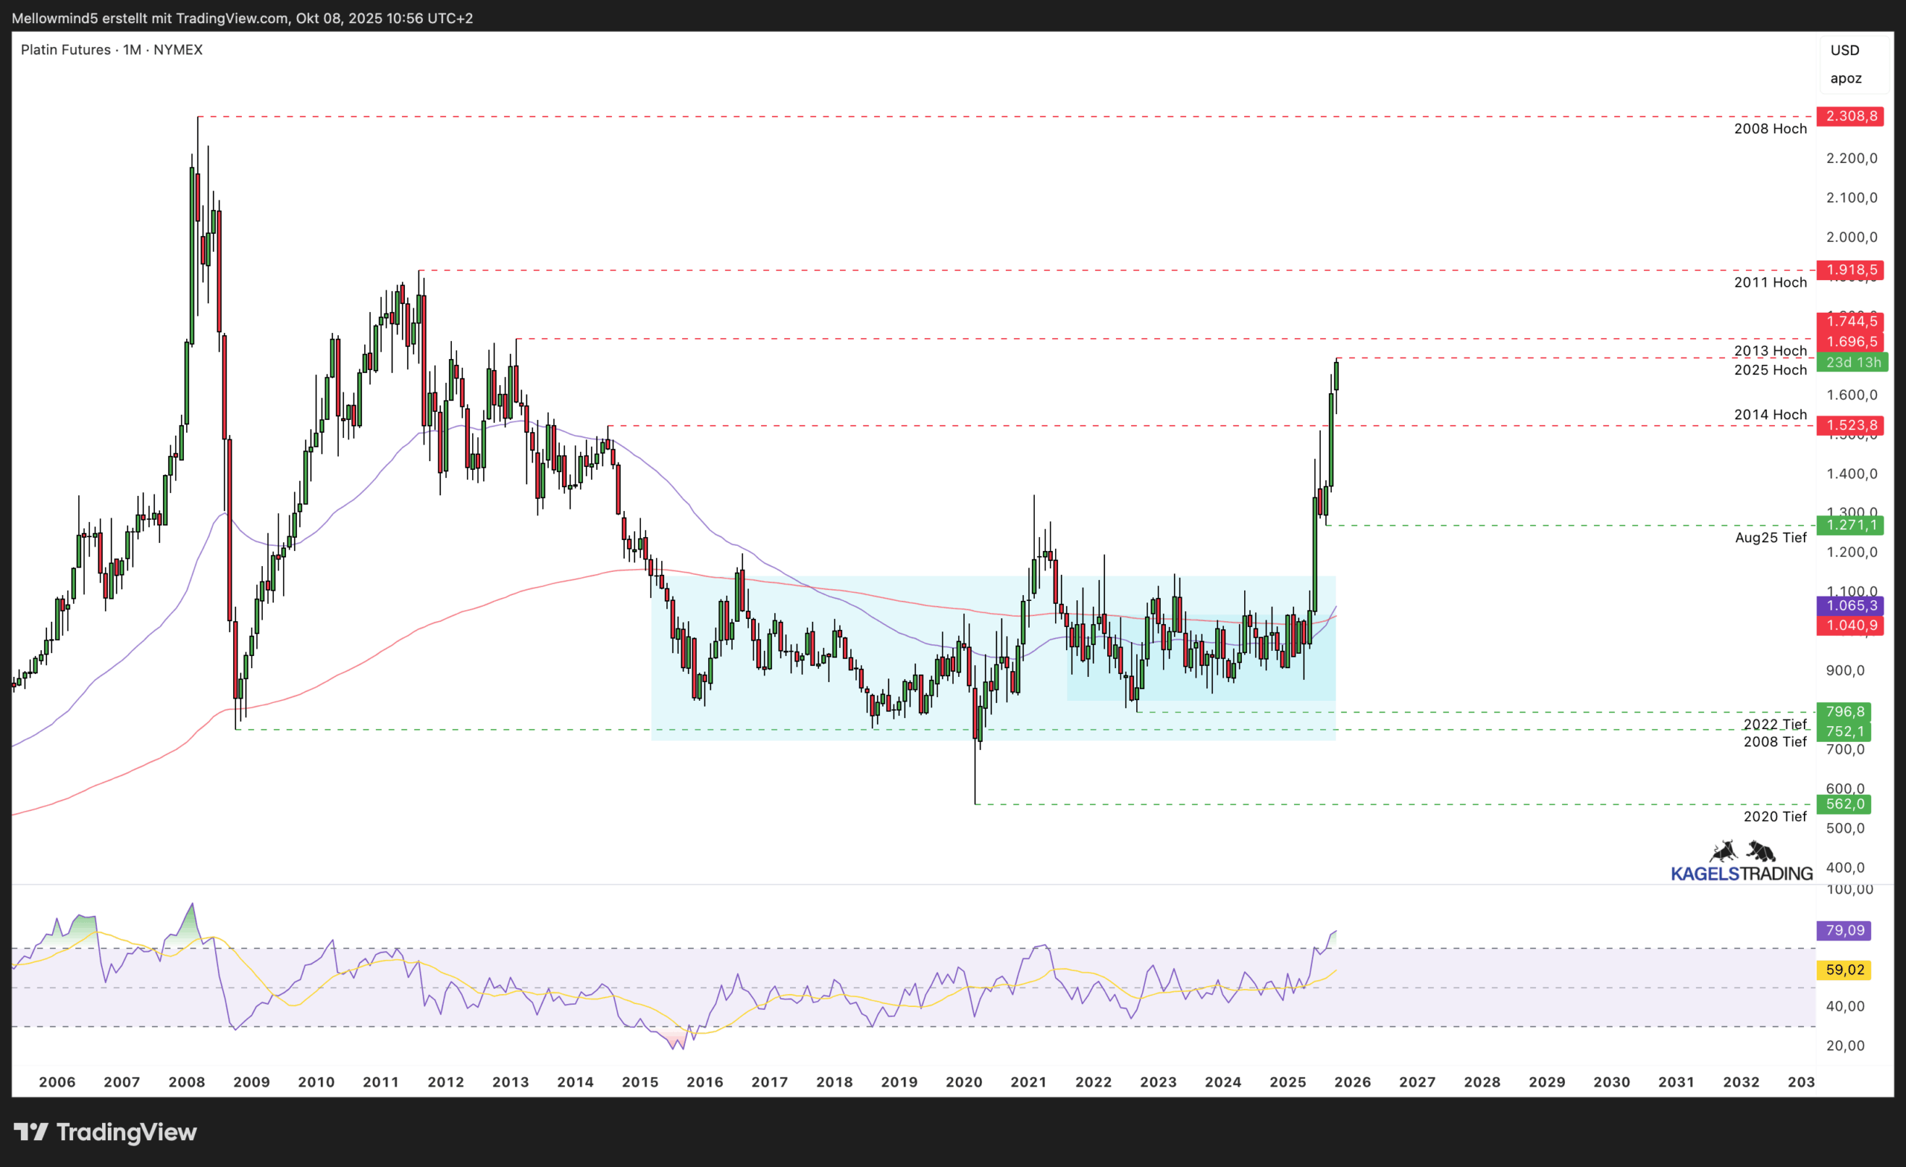Click the purple 1.065,3 moving average tag
Image resolution: width=1906 pixels, height=1167 pixels.
pos(1850,606)
